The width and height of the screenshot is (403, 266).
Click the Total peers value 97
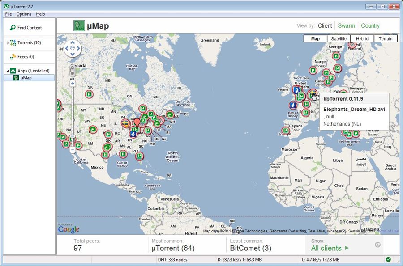[x=77, y=248]
